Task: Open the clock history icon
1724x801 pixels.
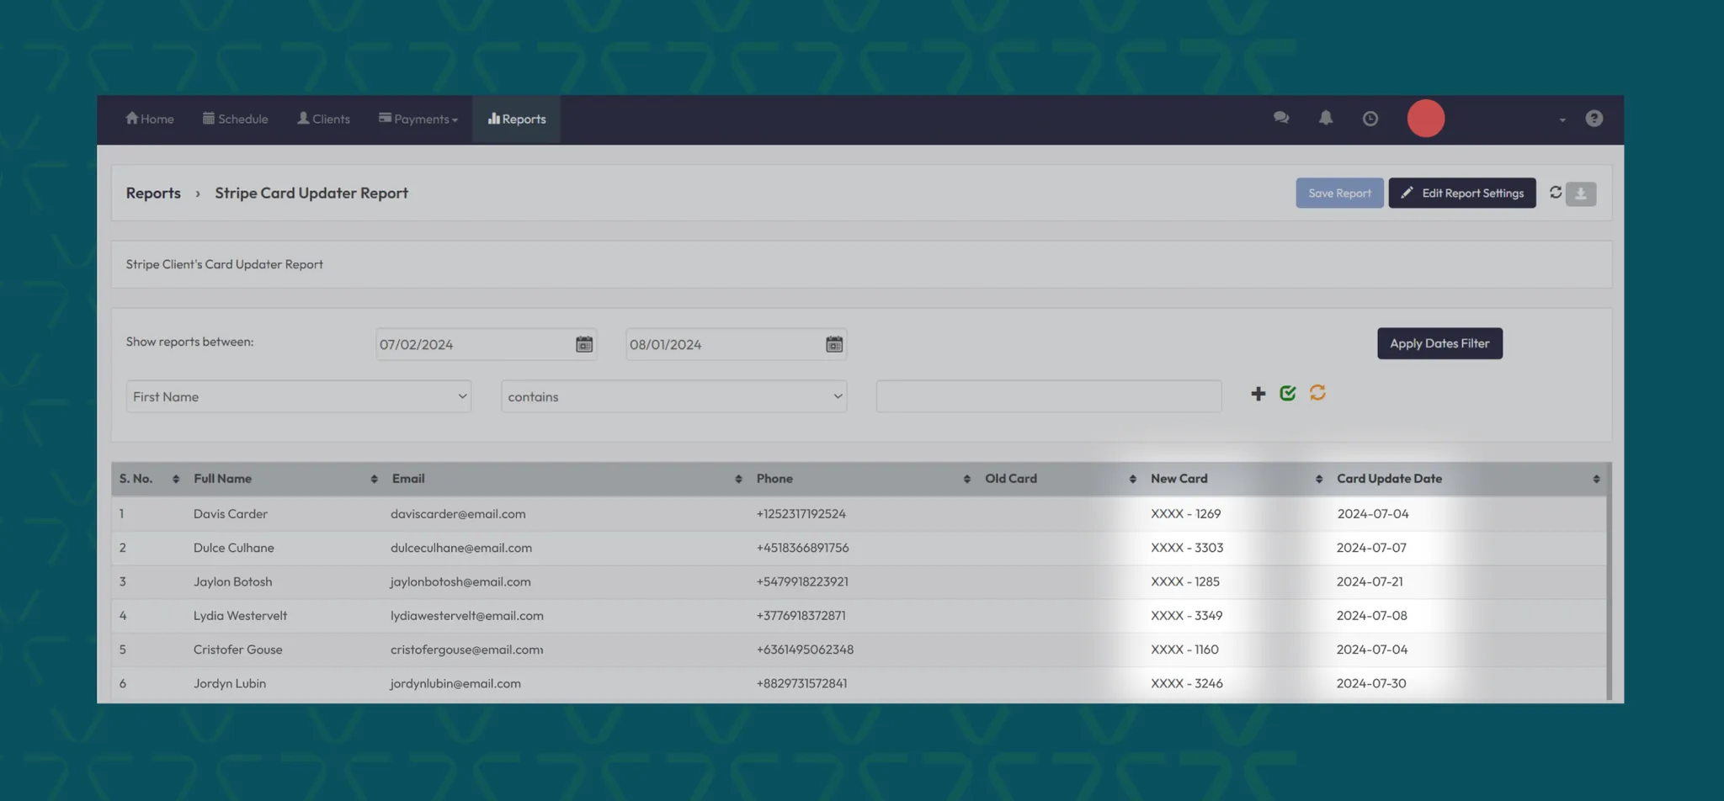Action: pyautogui.click(x=1370, y=119)
